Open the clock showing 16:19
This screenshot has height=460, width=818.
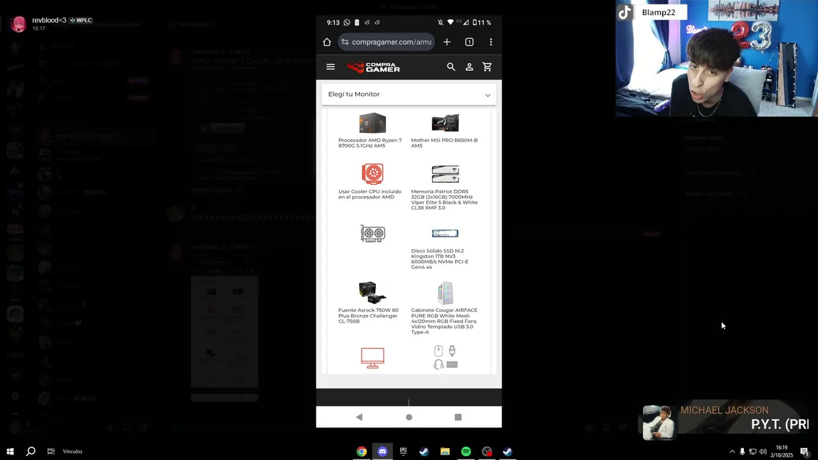pos(782,452)
